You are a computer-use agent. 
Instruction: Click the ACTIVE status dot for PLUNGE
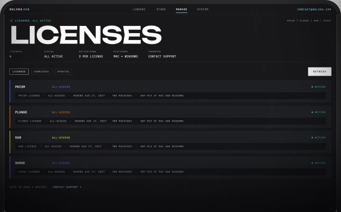tap(312, 112)
